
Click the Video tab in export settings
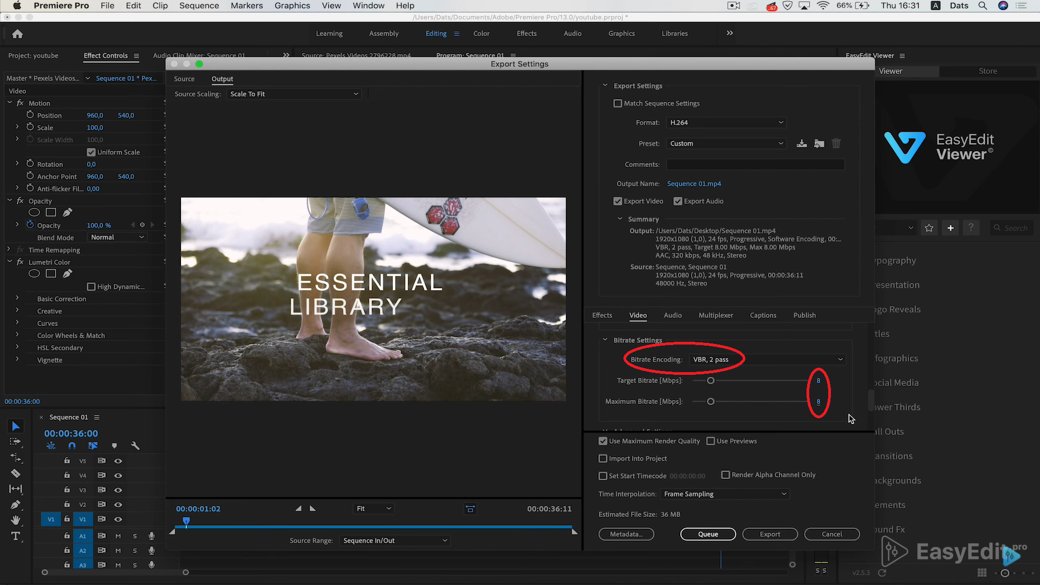click(x=637, y=315)
